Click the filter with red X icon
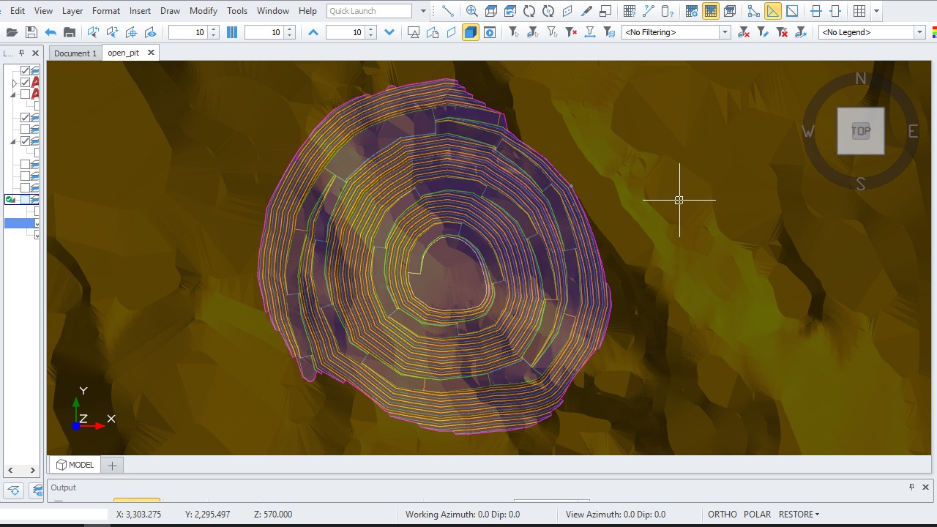This screenshot has height=527, width=937. (x=571, y=32)
